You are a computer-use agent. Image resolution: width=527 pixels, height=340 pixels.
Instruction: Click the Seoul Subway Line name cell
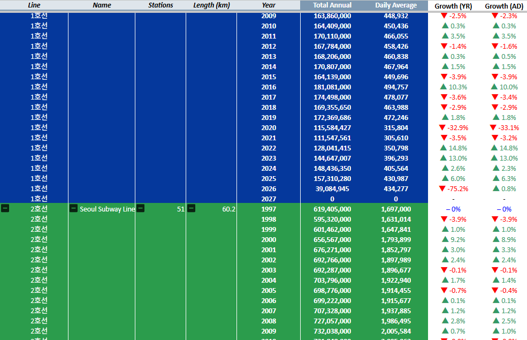click(107, 209)
